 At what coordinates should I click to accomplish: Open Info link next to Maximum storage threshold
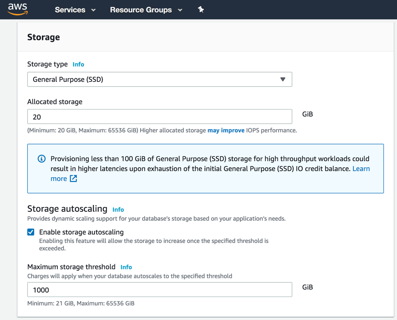(x=126, y=267)
